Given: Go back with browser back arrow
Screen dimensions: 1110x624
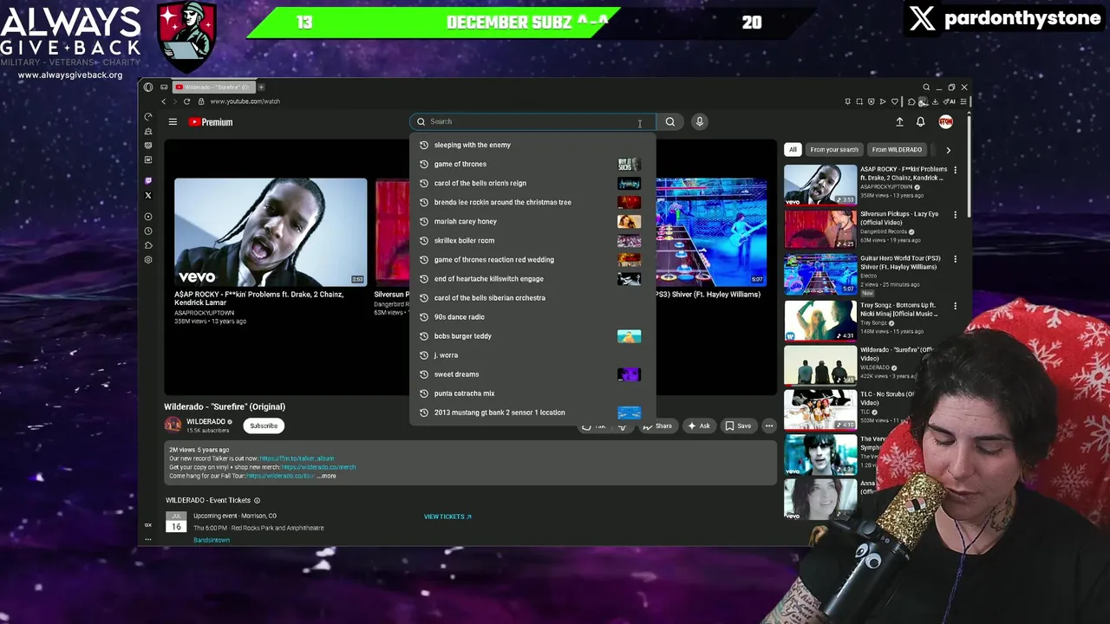Looking at the screenshot, I should coord(163,101).
